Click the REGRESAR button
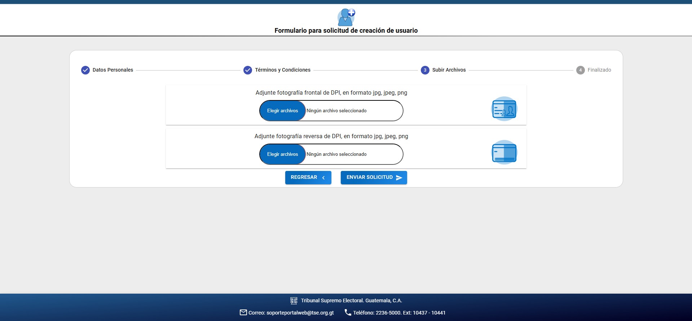692x321 pixels. pyautogui.click(x=308, y=177)
